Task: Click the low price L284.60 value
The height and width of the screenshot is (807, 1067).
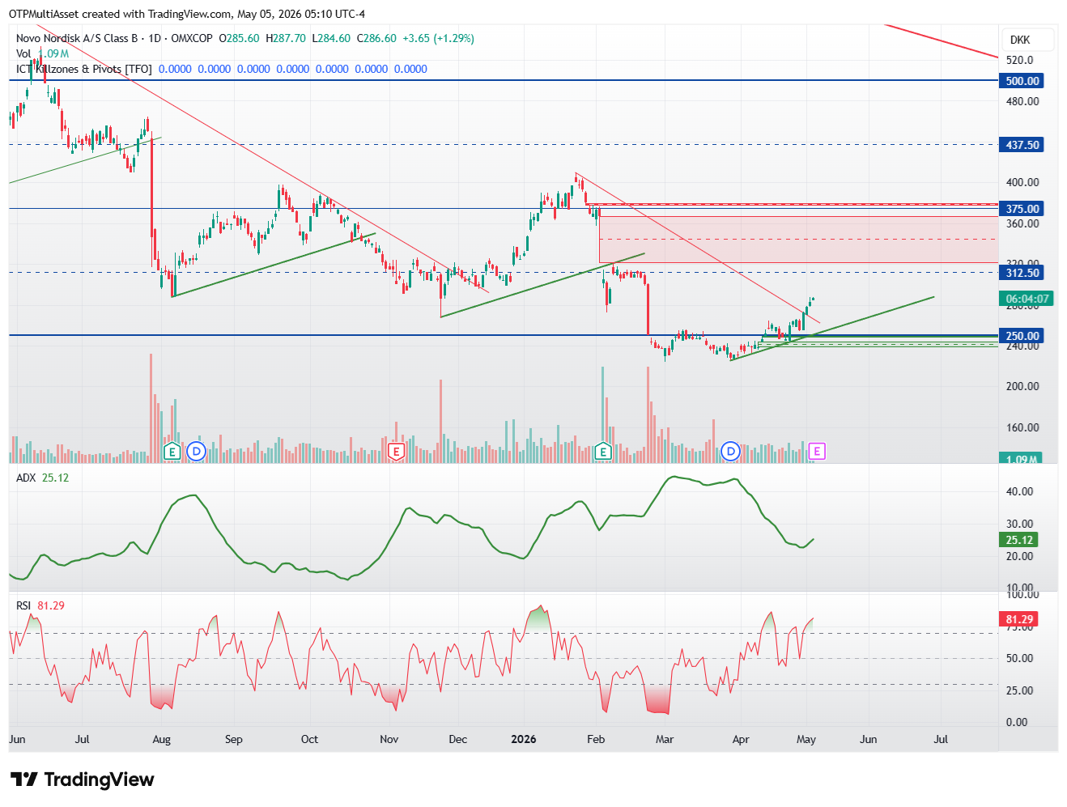Action: (332, 38)
